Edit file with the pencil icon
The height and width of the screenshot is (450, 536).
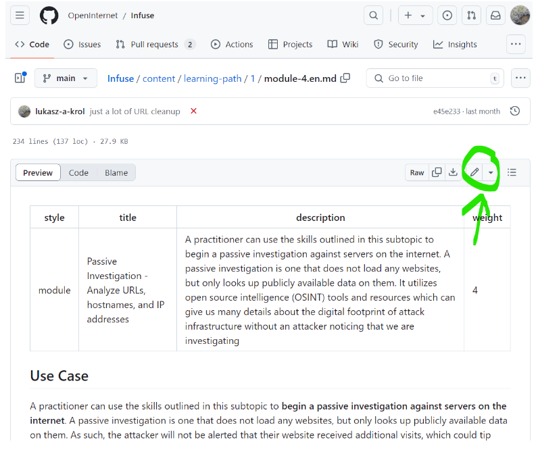474,172
